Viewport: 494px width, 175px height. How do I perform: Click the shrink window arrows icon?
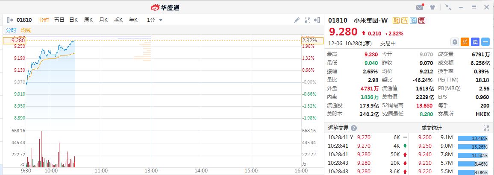[x=448, y=7]
